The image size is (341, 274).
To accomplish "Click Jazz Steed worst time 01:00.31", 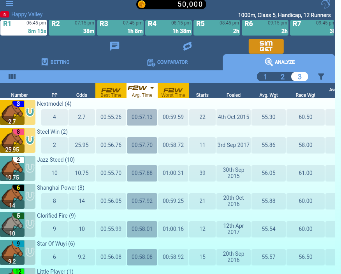I will [x=173, y=173].
